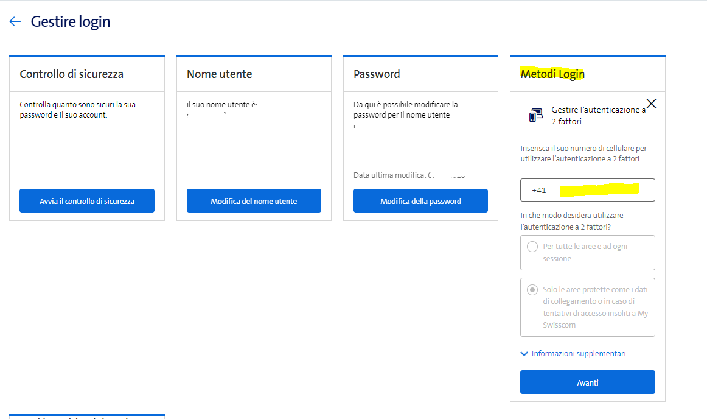This screenshot has width=707, height=419.
Task: Click the back arrow beside Gestire login
Action: click(15, 22)
